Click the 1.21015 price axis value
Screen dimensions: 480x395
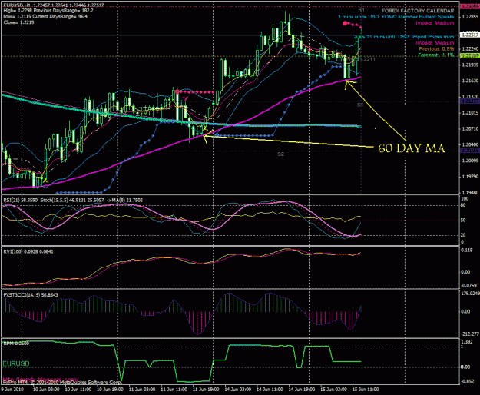point(470,113)
